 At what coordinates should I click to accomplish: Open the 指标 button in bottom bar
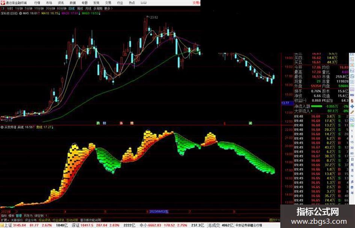point(4,216)
